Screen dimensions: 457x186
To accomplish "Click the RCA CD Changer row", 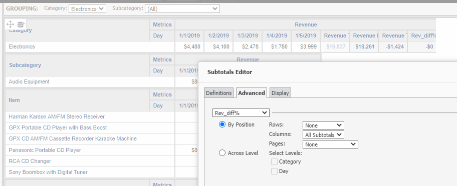I will click(x=90, y=161).
